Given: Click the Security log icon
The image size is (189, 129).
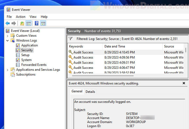Looking at the screenshot, I should [18, 50].
